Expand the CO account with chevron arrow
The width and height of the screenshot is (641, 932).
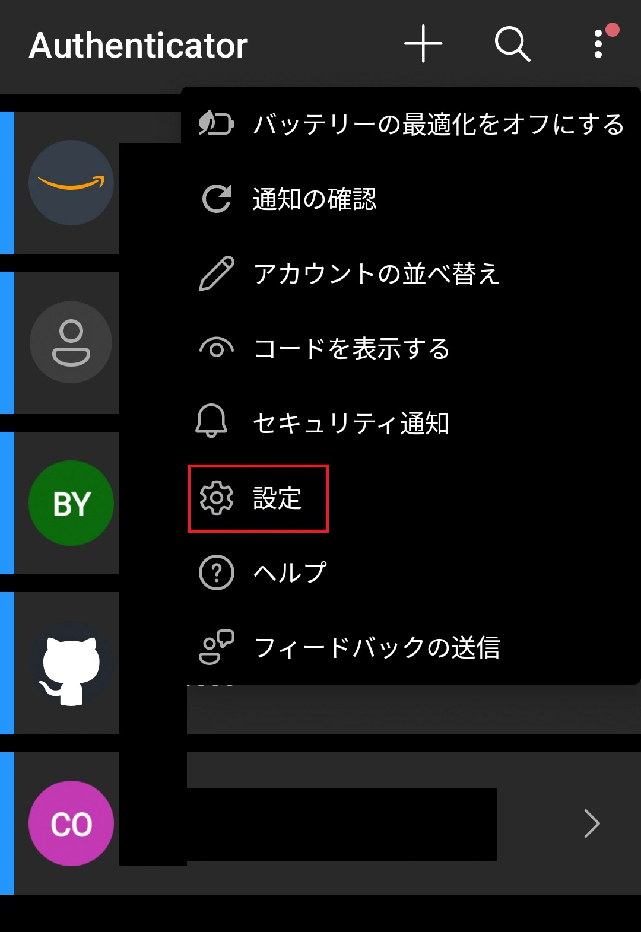pos(592,823)
